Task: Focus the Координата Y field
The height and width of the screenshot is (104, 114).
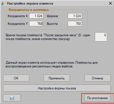Action: (36, 24)
